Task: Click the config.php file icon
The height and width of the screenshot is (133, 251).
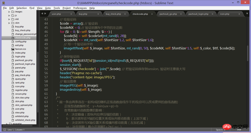Action: click(13, 41)
